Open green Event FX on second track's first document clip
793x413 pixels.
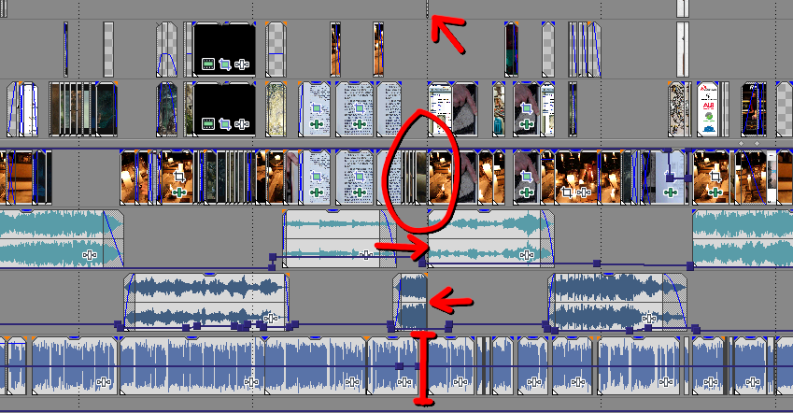point(317,124)
